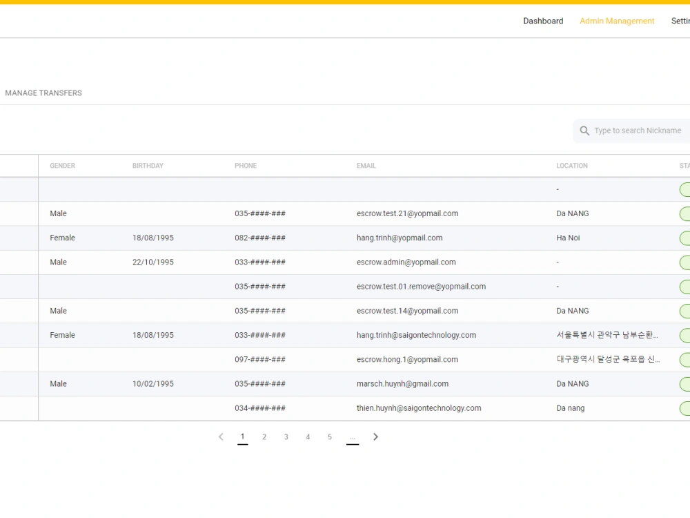Go to page 2 in pagination
The image size is (690, 518).
click(264, 437)
